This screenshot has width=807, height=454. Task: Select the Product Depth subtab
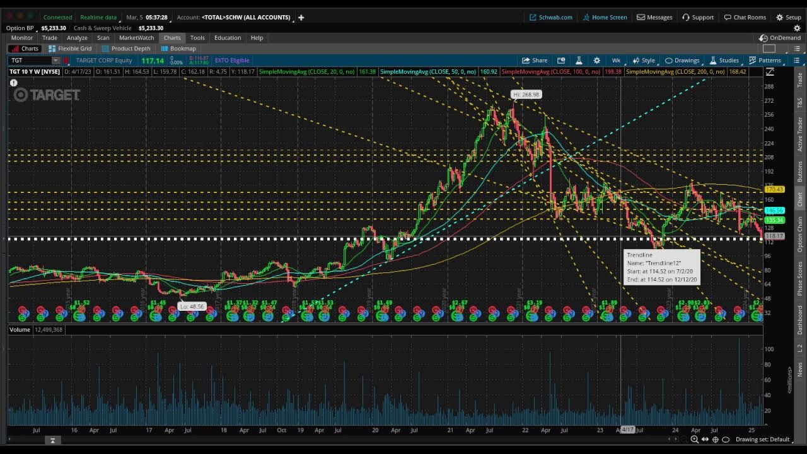click(126, 49)
